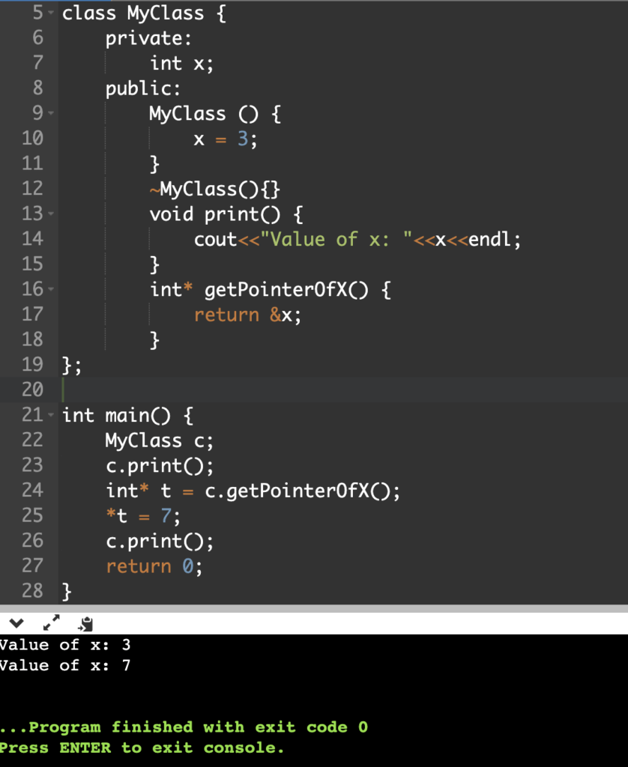Collapse the main function at line 21
This screenshot has width=628, height=767.
coord(51,415)
